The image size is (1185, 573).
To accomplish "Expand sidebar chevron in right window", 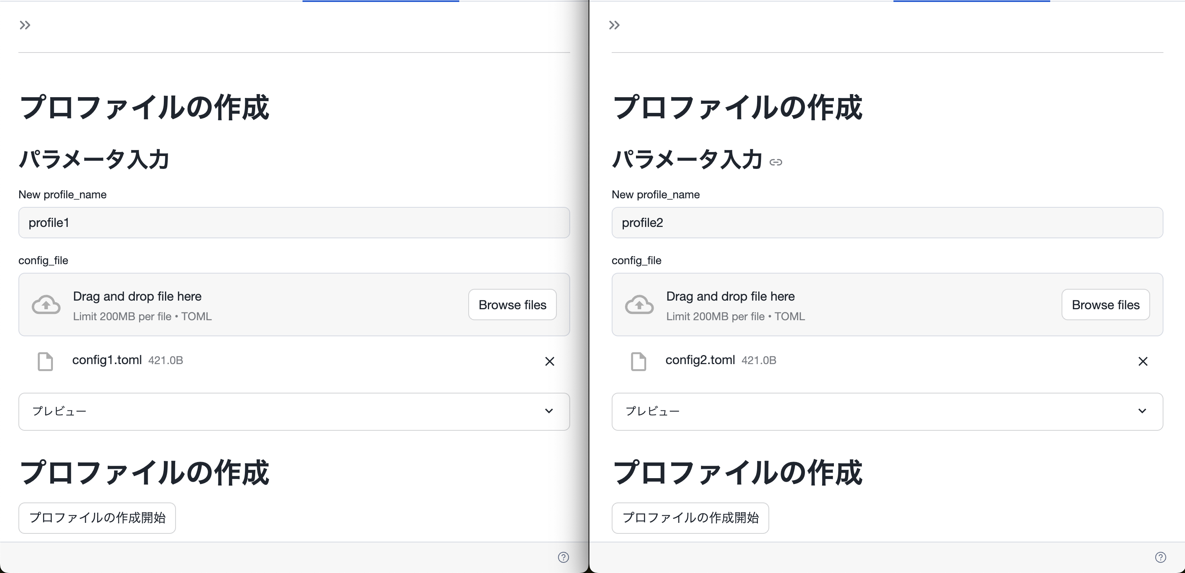I will [614, 25].
